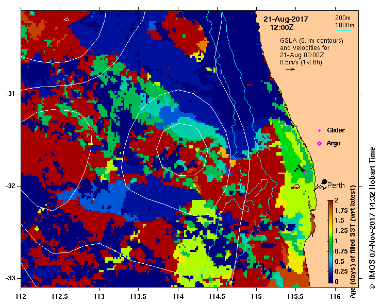Click the color bar value 0.75

point(341,251)
